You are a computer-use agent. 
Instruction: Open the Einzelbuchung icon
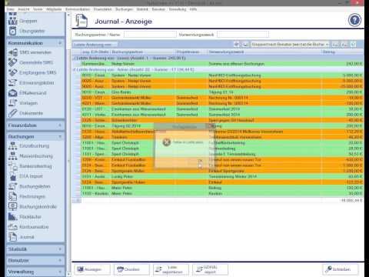(x=13, y=146)
